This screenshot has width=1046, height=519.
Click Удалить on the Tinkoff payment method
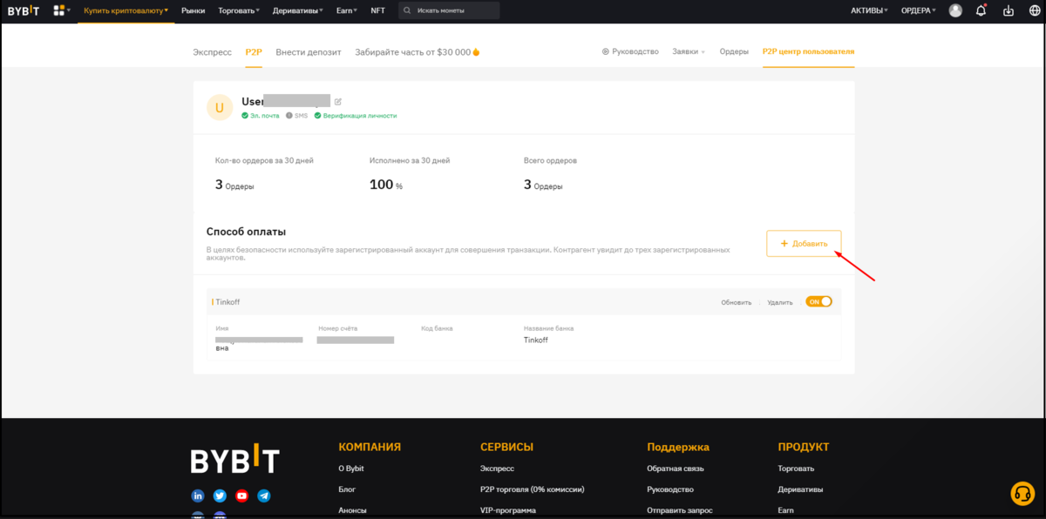tap(779, 301)
